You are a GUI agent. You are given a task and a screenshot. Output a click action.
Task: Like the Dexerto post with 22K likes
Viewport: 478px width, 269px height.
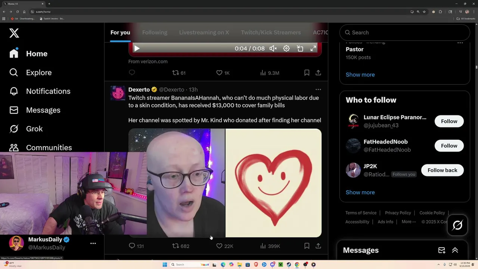click(x=225, y=246)
